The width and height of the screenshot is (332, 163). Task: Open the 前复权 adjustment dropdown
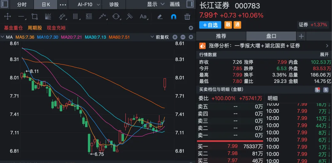coord(160,37)
